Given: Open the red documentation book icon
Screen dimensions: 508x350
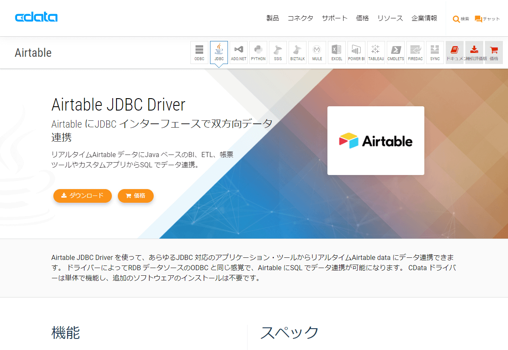Looking at the screenshot, I should tap(455, 52).
